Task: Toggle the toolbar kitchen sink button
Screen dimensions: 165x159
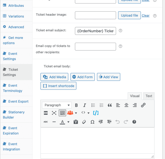Action: [x=62, y=113]
